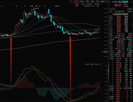Click the 15:05 tick trade row

(x=120, y=90)
